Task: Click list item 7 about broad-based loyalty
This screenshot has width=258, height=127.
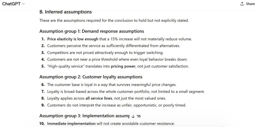Action: [x=126, y=91]
